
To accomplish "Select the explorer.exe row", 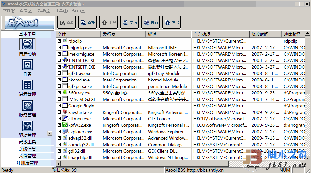I will point(180,132).
